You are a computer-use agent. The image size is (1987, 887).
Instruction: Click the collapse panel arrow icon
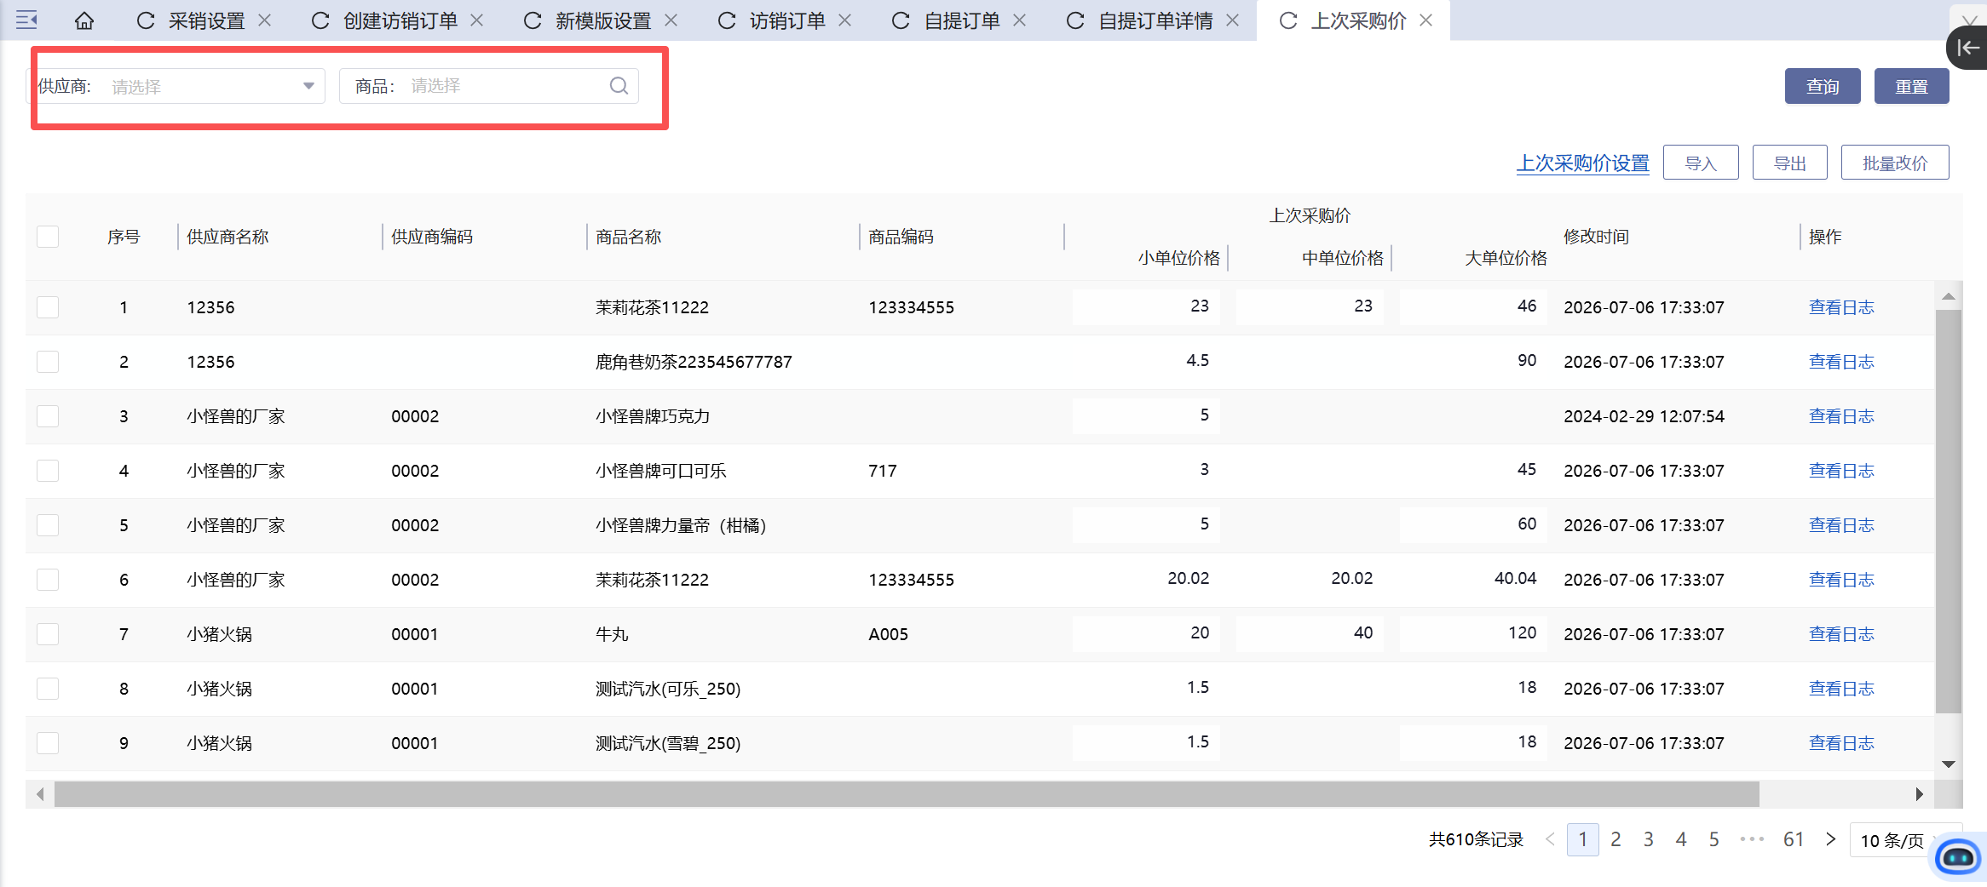(1967, 48)
